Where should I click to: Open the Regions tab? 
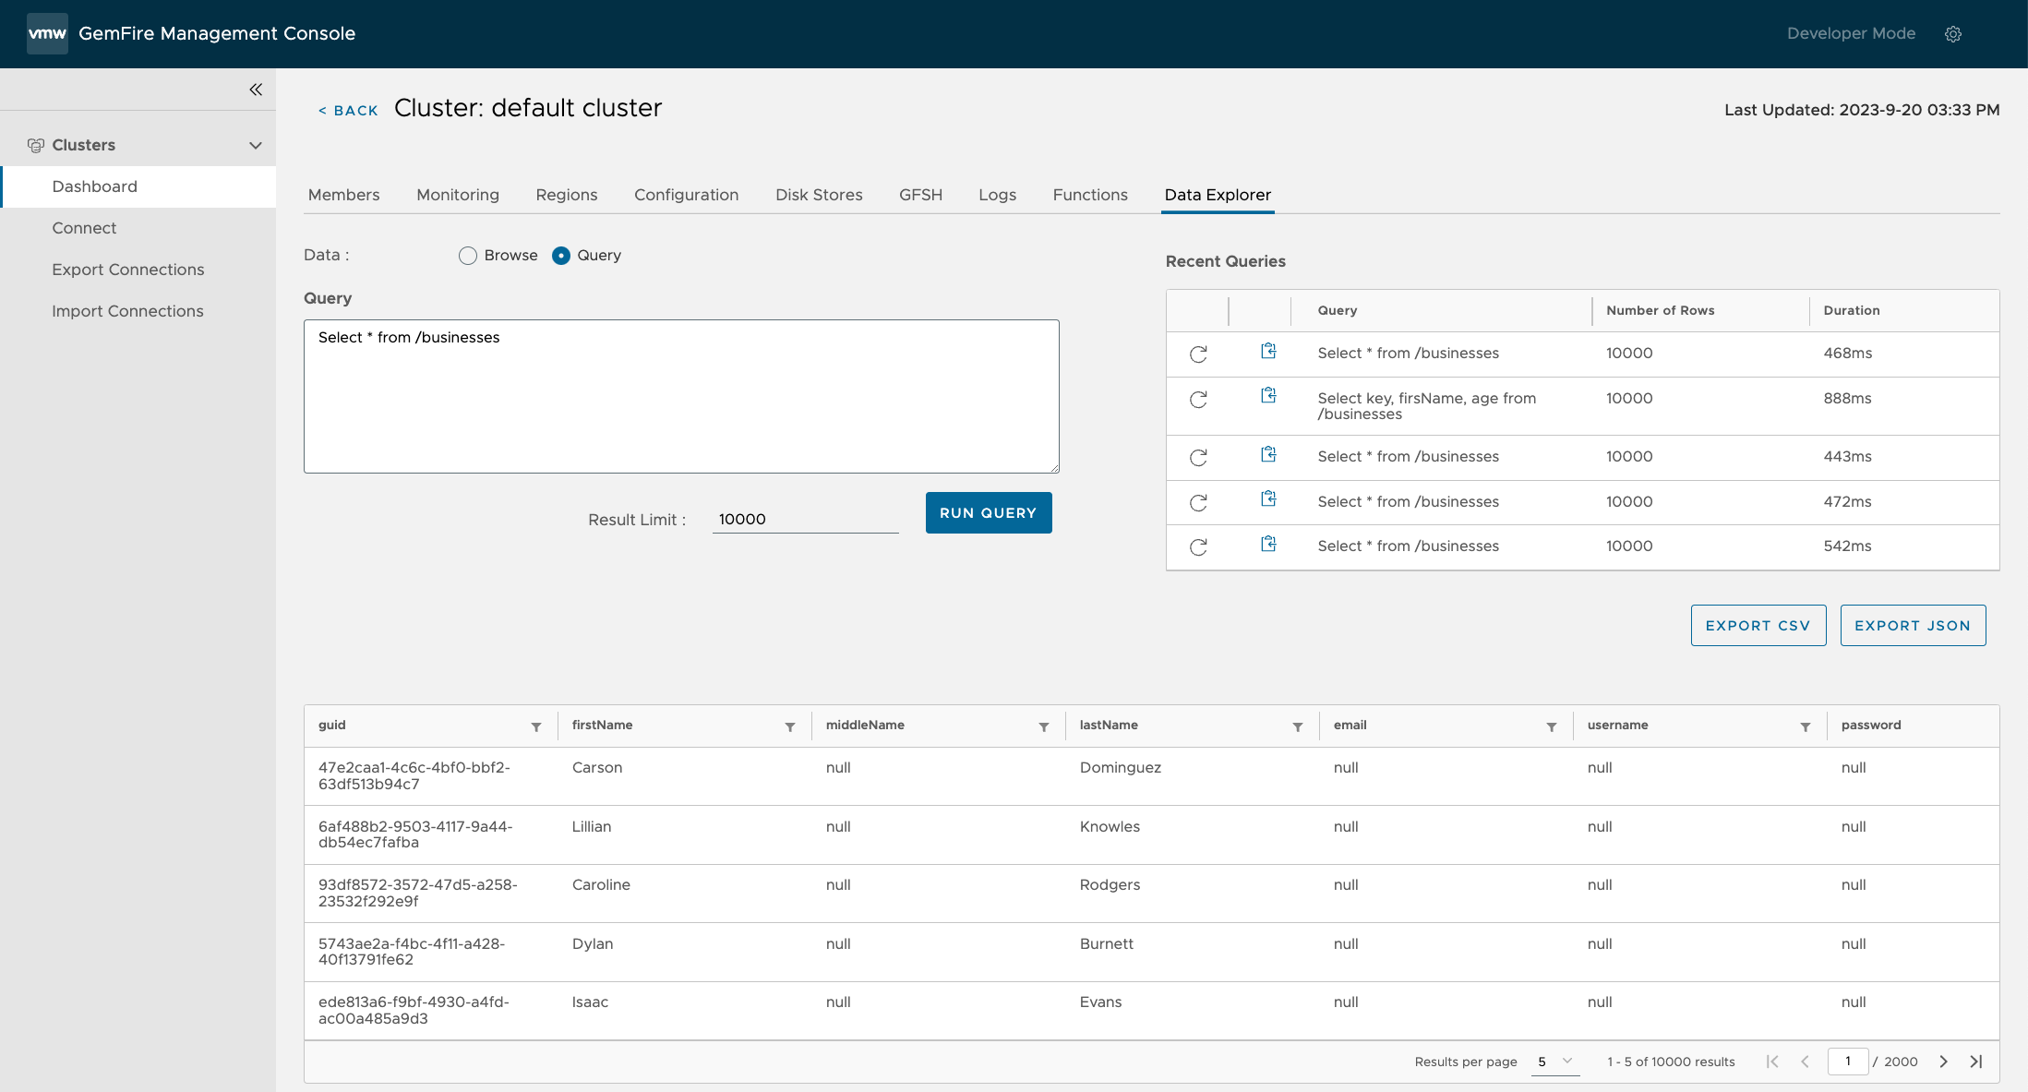tap(567, 195)
